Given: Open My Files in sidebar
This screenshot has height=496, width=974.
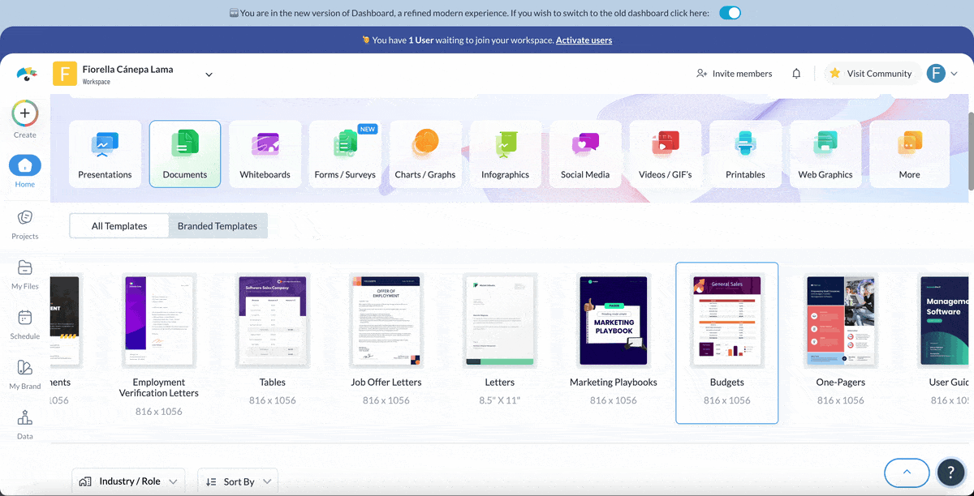Looking at the screenshot, I should coord(25,268).
